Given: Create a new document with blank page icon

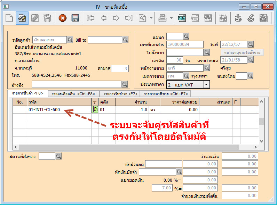Looking at the screenshot, I should point(9,18).
